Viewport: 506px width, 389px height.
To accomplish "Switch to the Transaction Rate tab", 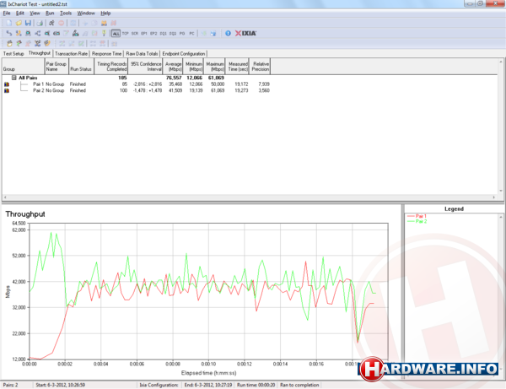I will click(x=71, y=52).
